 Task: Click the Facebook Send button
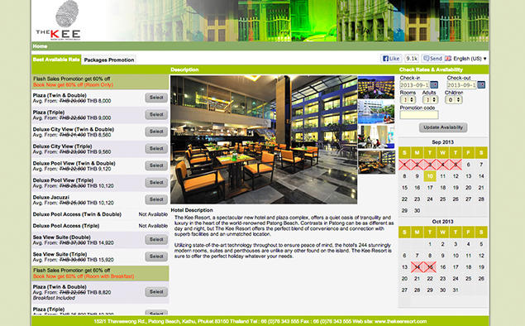[432, 58]
